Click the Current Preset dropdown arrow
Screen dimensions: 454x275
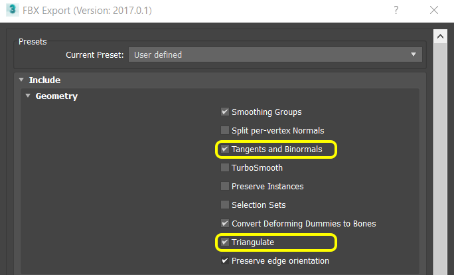(x=414, y=54)
